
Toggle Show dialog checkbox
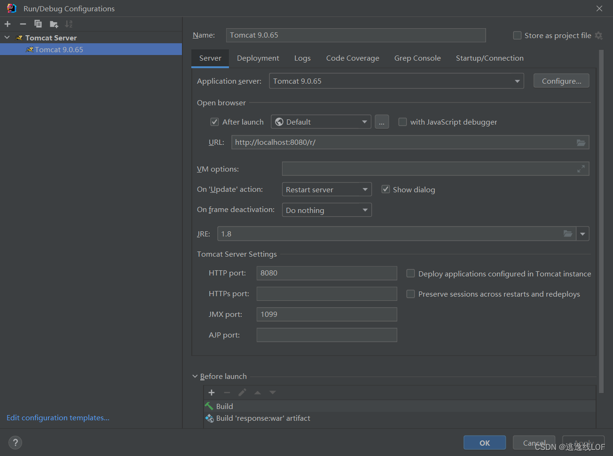[385, 189]
